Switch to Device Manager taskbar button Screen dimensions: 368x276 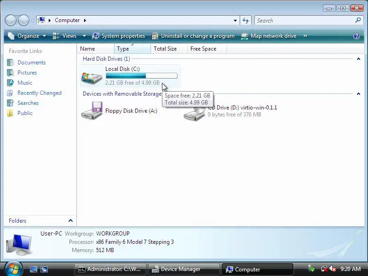pyautogui.click(x=184, y=269)
